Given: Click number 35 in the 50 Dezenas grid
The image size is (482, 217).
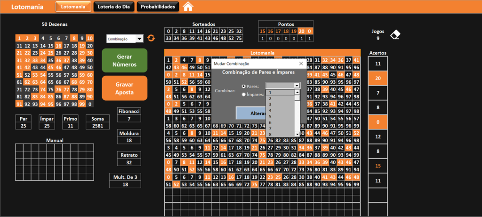Looking at the screenshot, I should (x=51, y=60).
